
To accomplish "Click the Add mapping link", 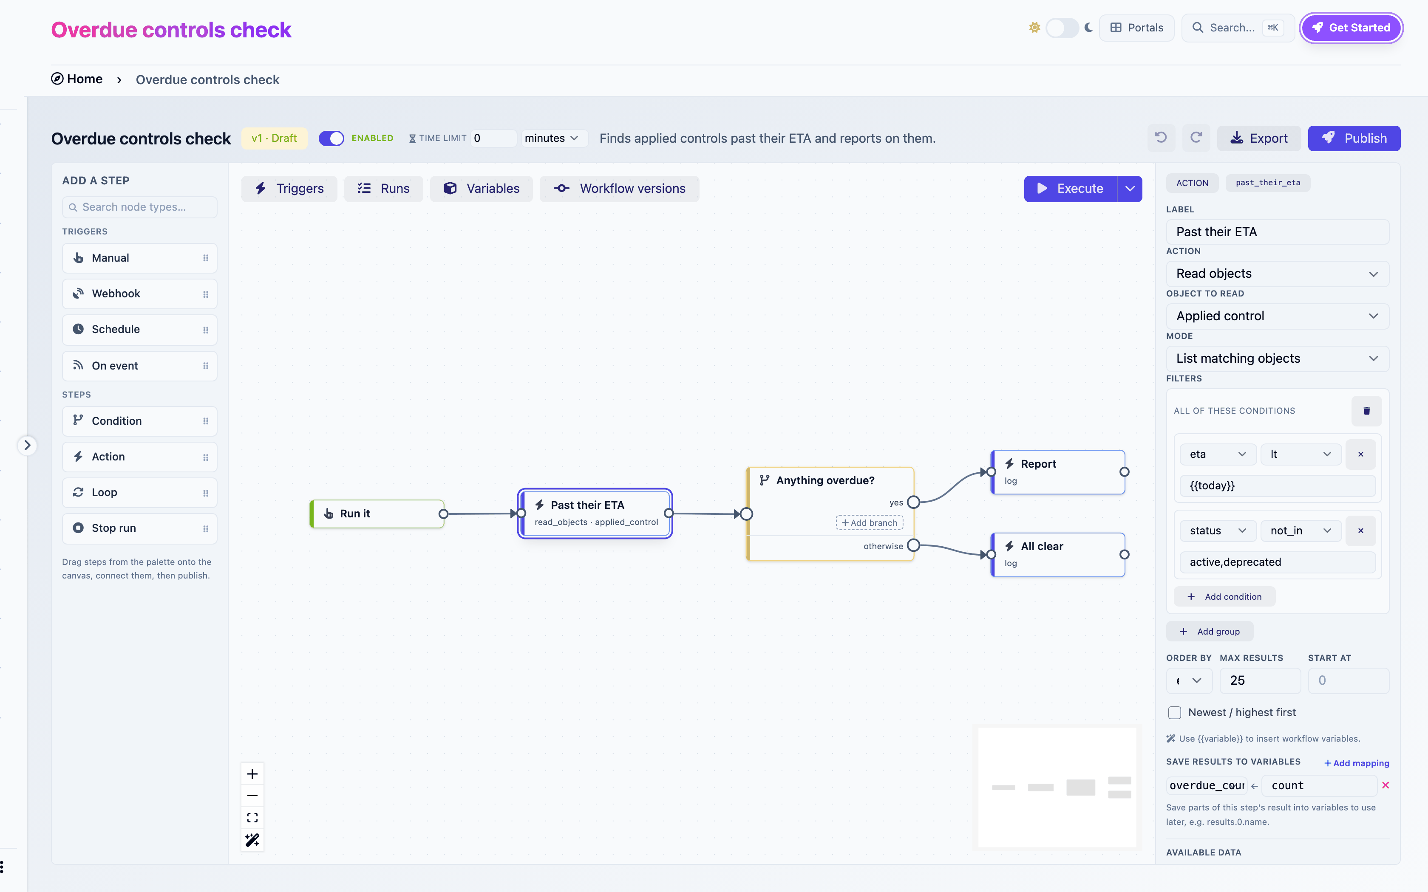I will [x=1357, y=763].
